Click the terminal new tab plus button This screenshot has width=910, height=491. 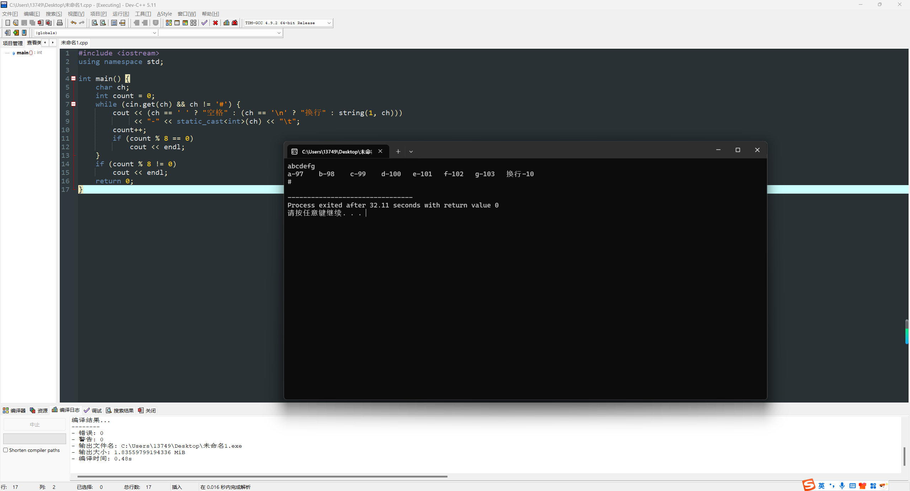pyautogui.click(x=398, y=152)
